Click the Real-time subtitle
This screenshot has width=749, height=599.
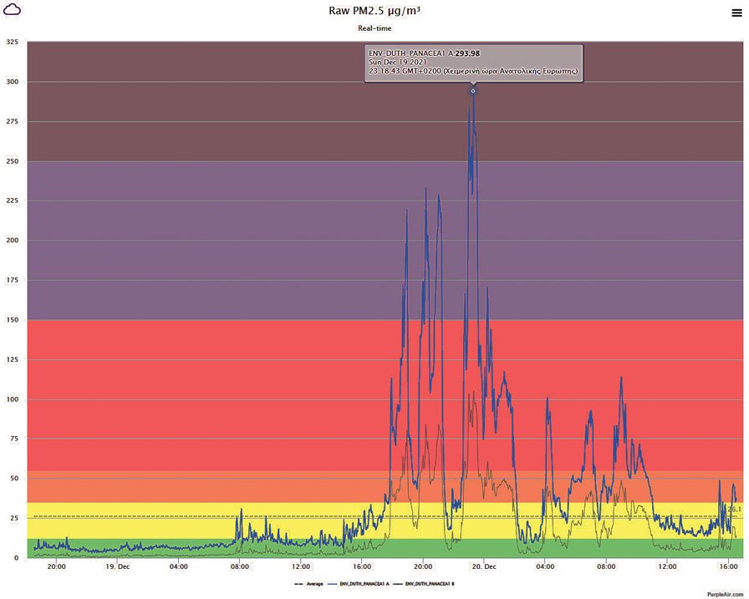(x=374, y=28)
